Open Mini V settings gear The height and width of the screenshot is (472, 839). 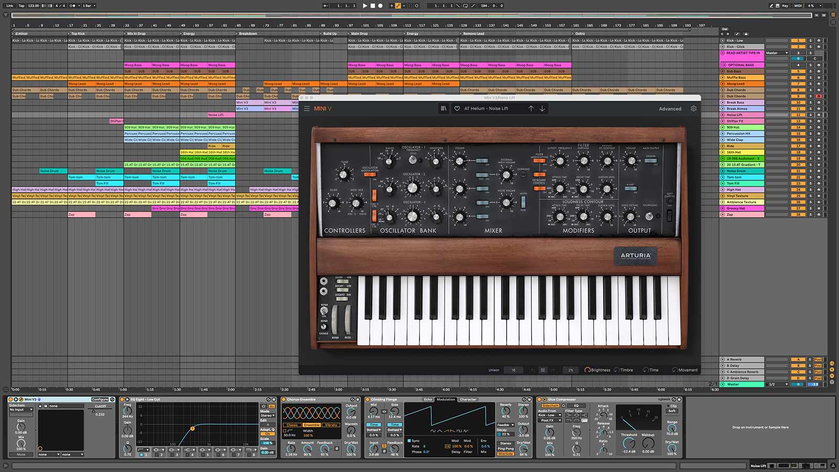693,109
